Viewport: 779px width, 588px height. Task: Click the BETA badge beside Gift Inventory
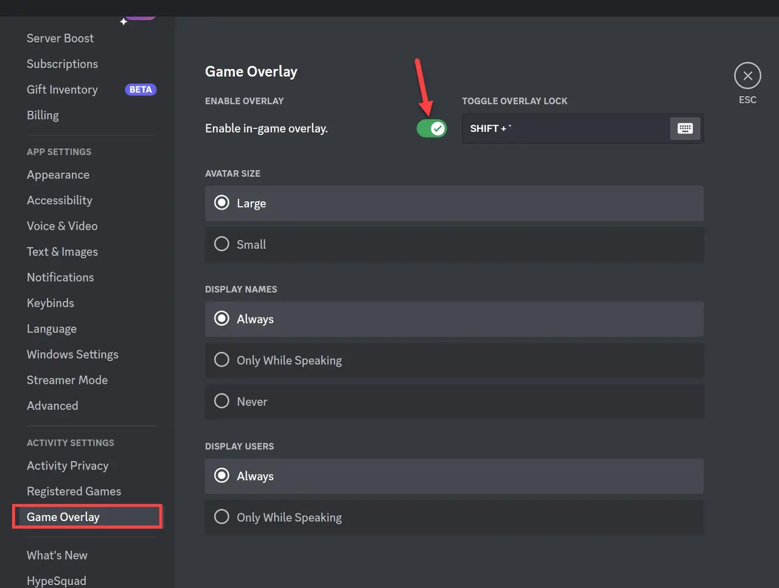pyautogui.click(x=141, y=89)
